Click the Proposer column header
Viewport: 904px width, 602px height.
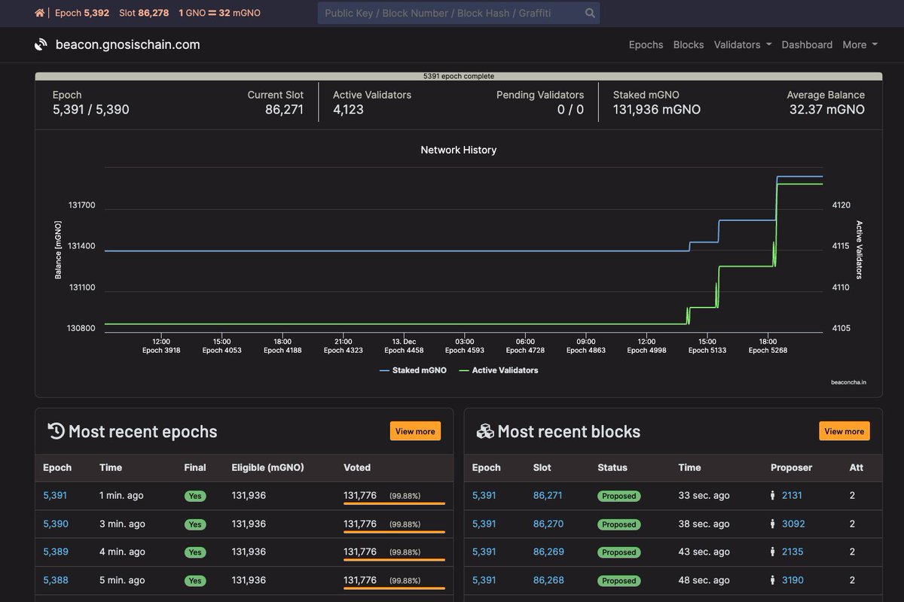pyautogui.click(x=791, y=467)
